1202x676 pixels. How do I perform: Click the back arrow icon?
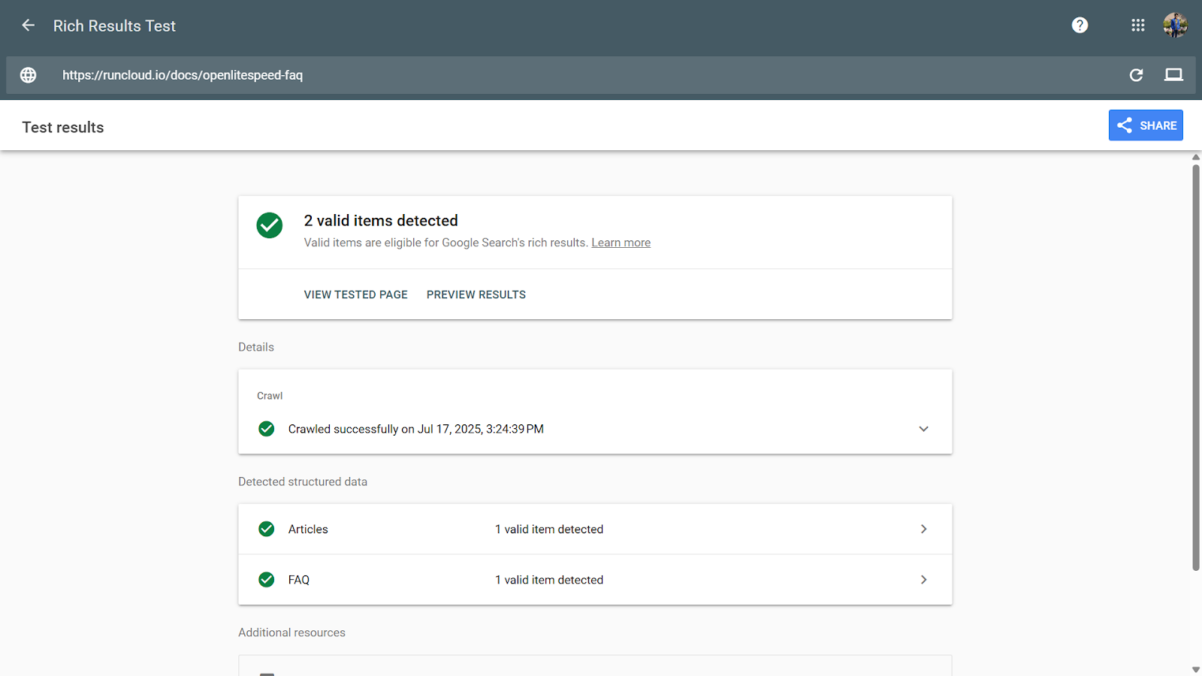coord(29,26)
